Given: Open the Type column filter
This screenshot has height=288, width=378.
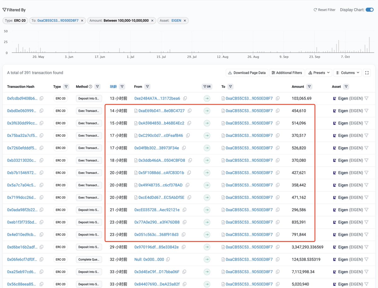Looking at the screenshot, I should pyautogui.click(x=66, y=86).
